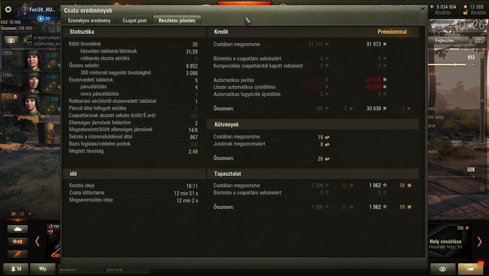489x276 pixels.
Task: Expand the Feri38_HU player name dropdown
Action: tap(59, 10)
